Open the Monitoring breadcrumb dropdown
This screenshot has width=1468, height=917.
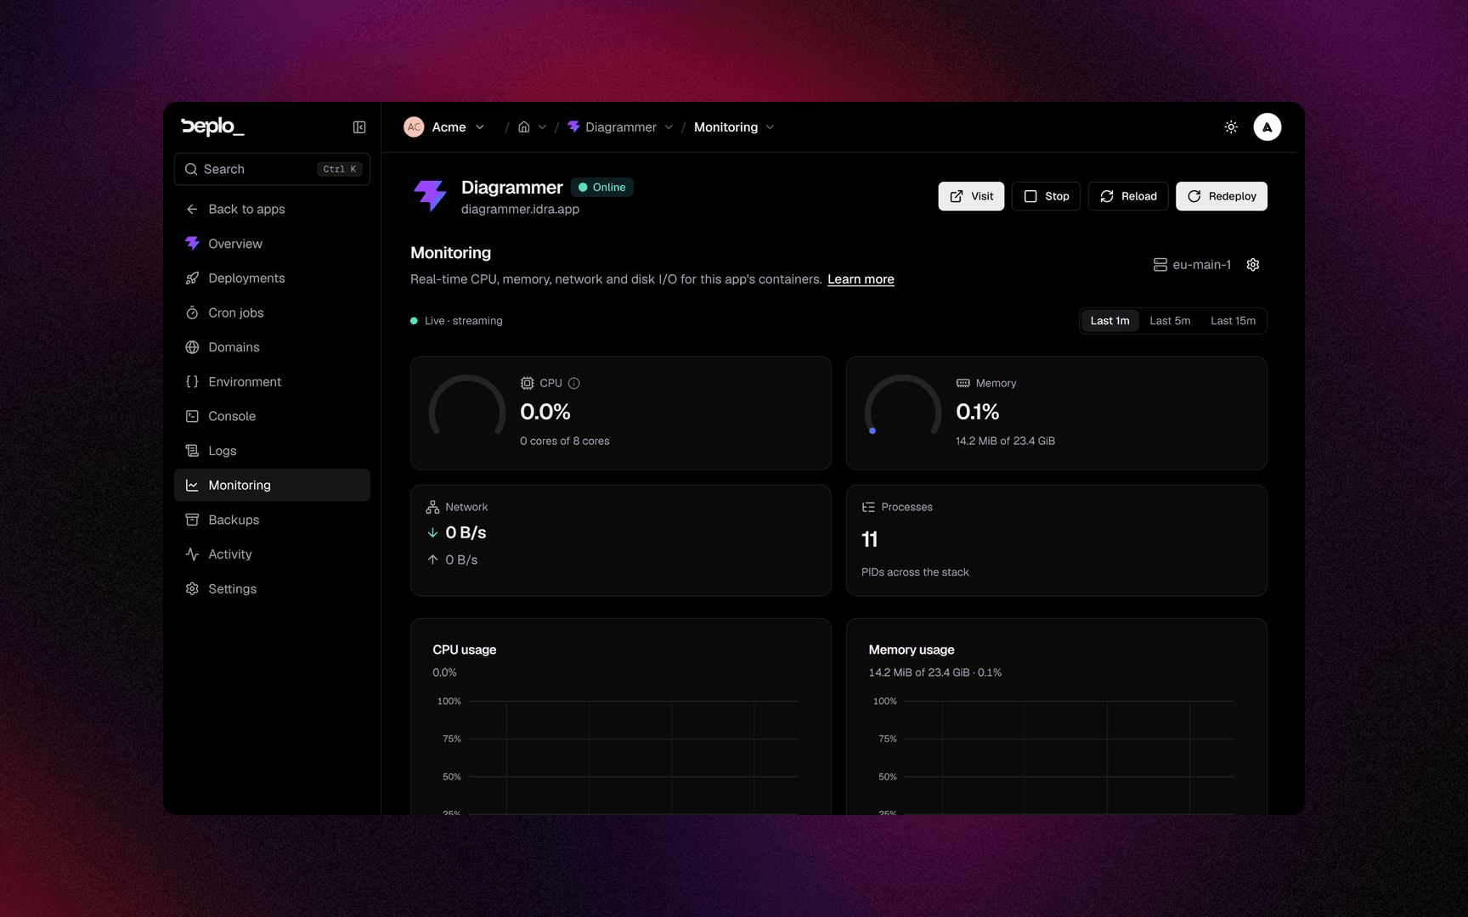(771, 127)
